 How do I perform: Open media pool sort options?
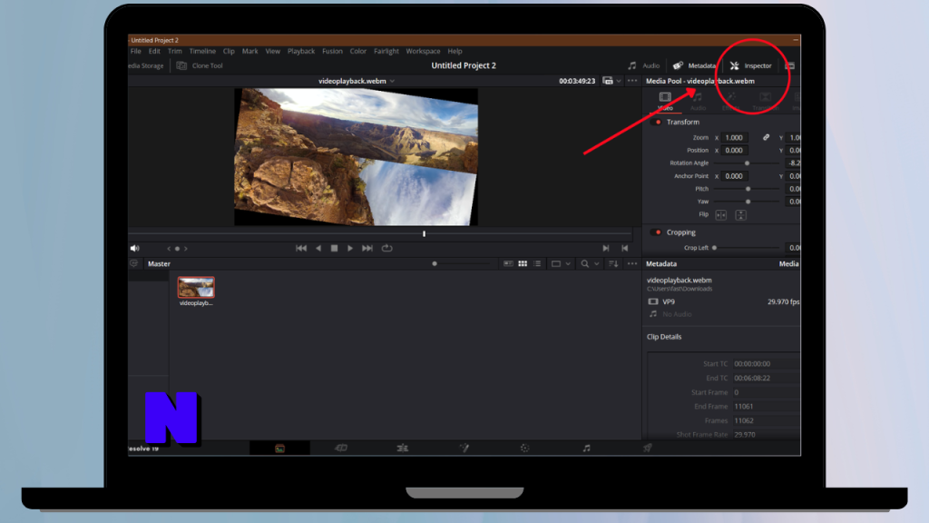click(613, 264)
